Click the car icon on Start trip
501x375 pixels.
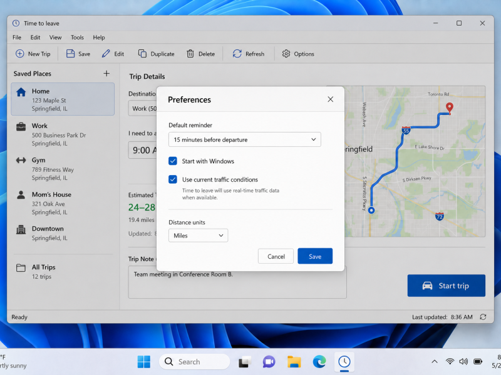point(427,286)
